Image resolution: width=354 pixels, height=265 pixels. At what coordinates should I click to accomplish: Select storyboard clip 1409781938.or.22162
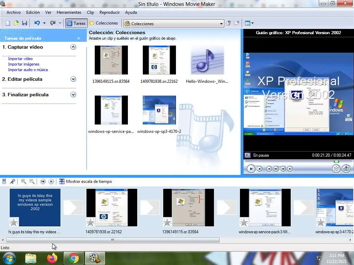click(112, 207)
